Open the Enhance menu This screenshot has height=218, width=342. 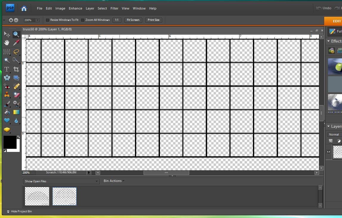(x=75, y=8)
